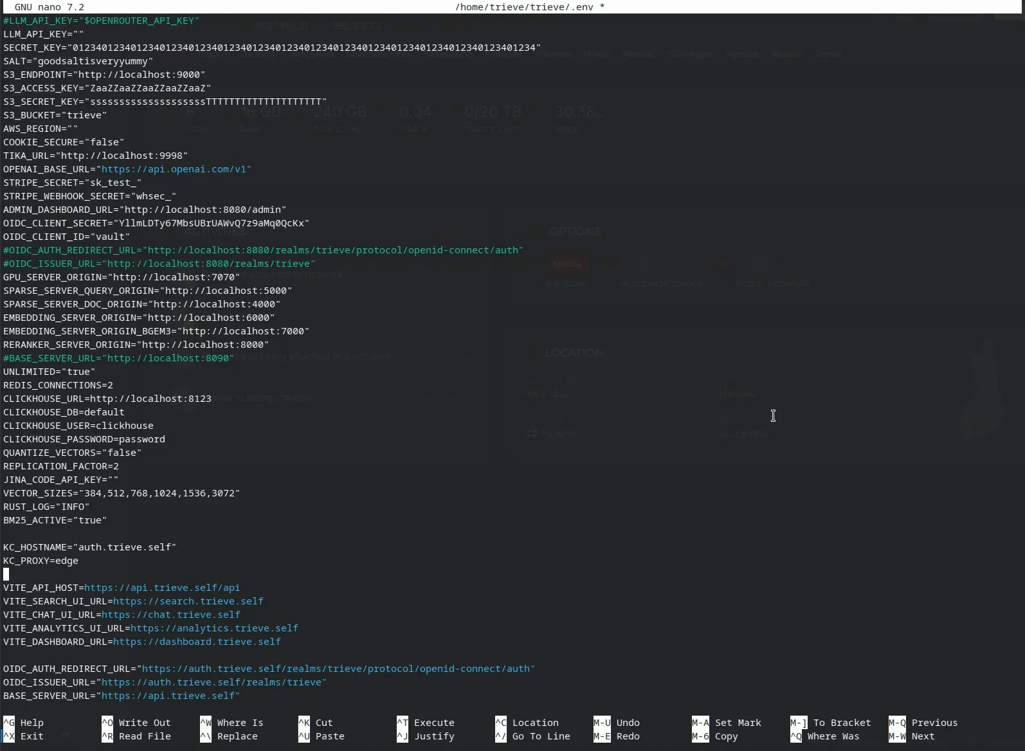Click the ^T Execute shortcut

click(426, 723)
